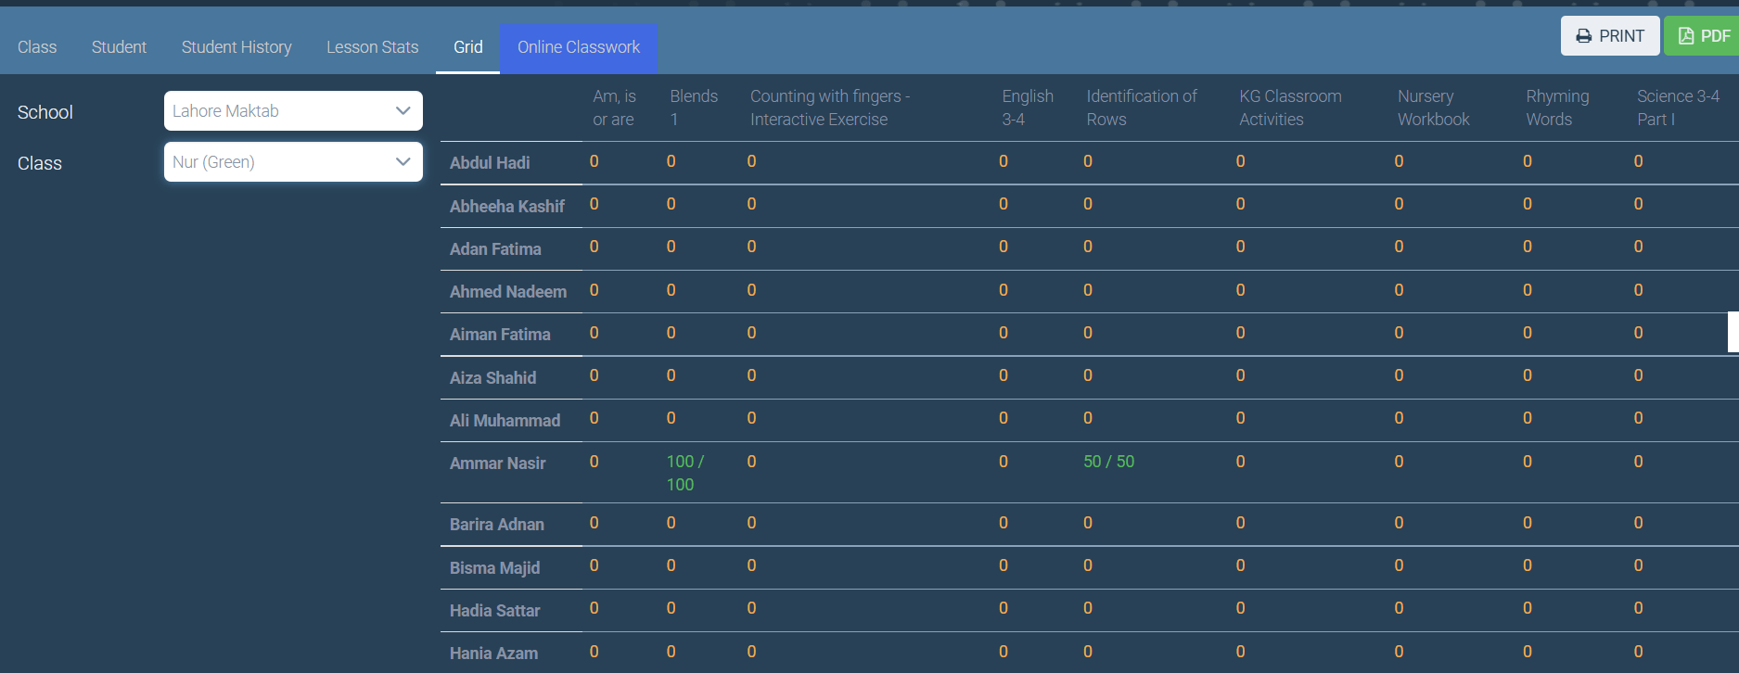Click the Blends 1 column header
The image size is (1739, 673).
tap(693, 108)
